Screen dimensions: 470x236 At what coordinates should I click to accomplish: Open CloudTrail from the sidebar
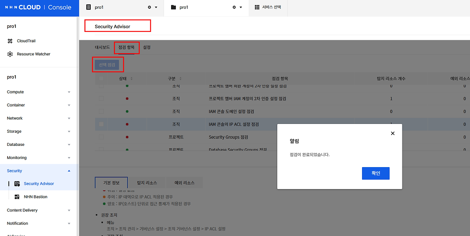[26, 41]
